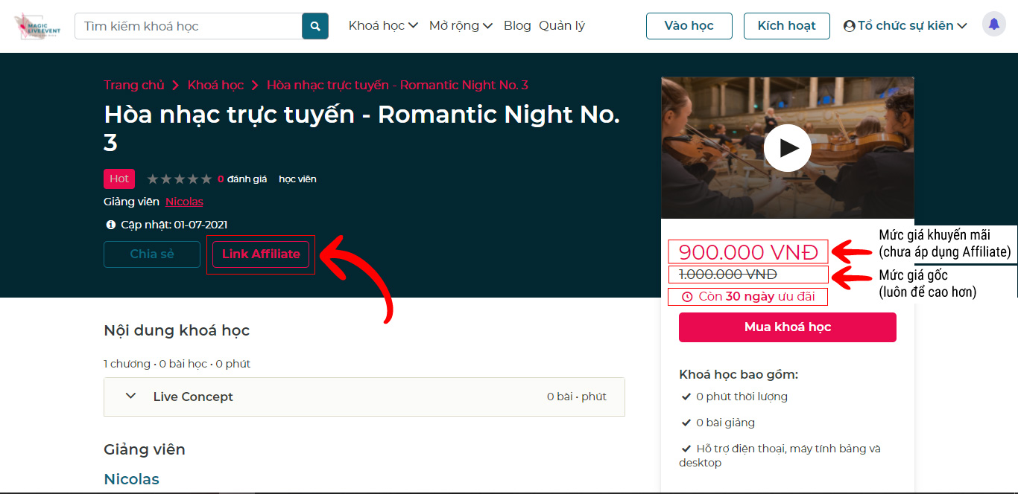
Task: Open notifications via the bell icon
Action: pos(993,25)
